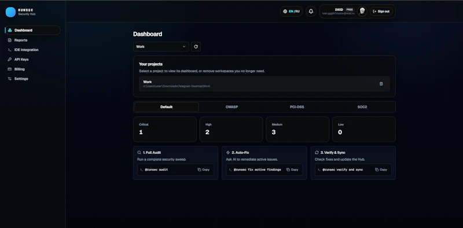The image size is (463, 228).
Task: Click the user avatar picture
Action: (362, 11)
